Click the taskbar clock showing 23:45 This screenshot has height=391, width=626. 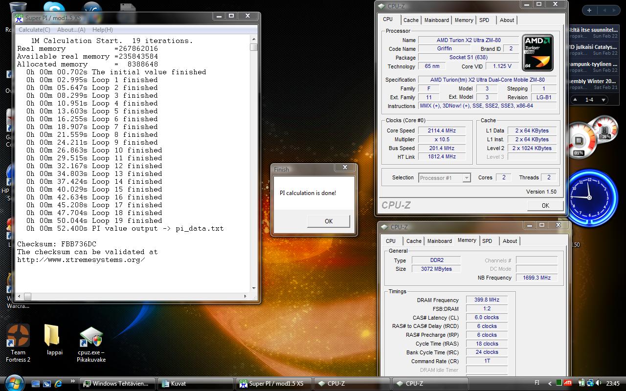[x=612, y=384]
